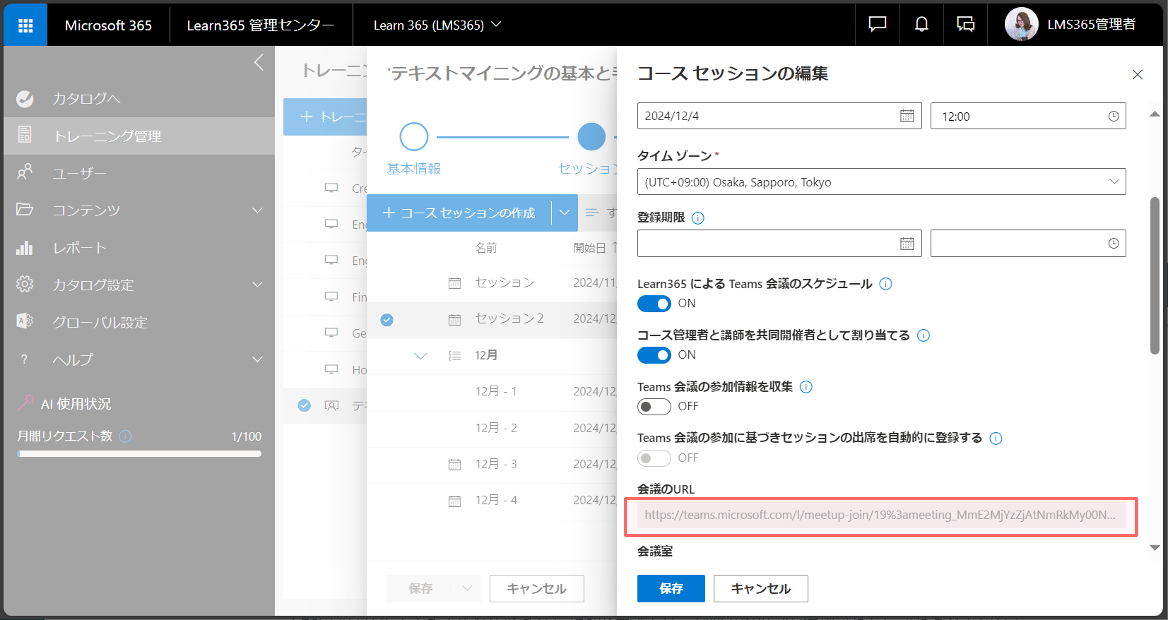The image size is (1168, 620).
Task: Turn off コース管理者と講師を共同開催者 toggle
Action: coord(654,355)
